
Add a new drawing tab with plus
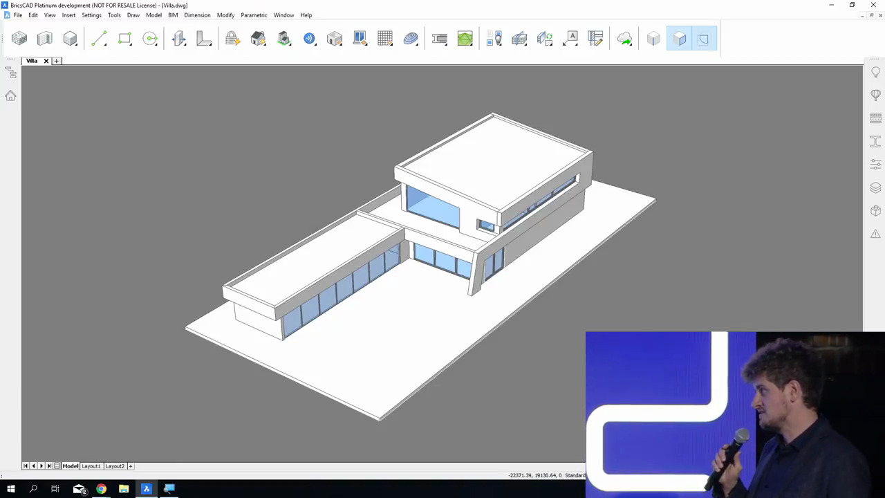click(57, 61)
